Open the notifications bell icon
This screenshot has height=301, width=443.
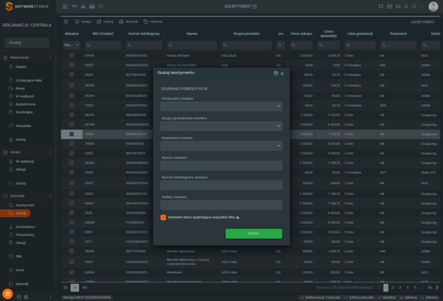tap(406, 6)
